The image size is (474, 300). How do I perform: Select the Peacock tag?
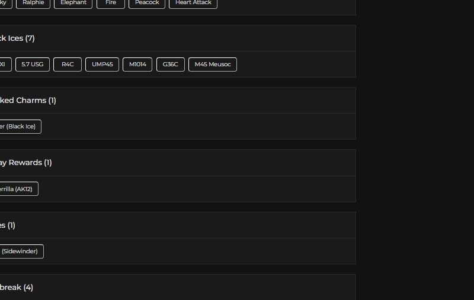[147, 3]
